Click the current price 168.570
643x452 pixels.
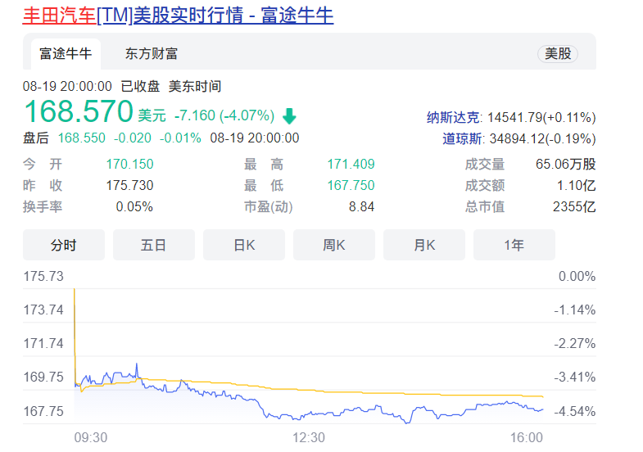coord(79,111)
